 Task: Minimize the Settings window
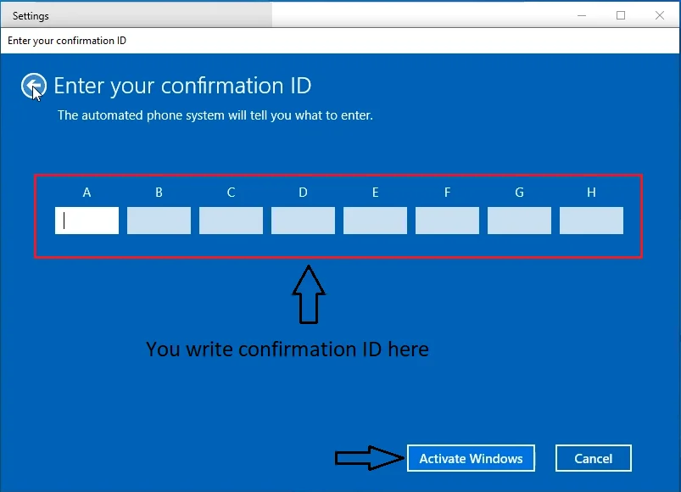point(582,15)
